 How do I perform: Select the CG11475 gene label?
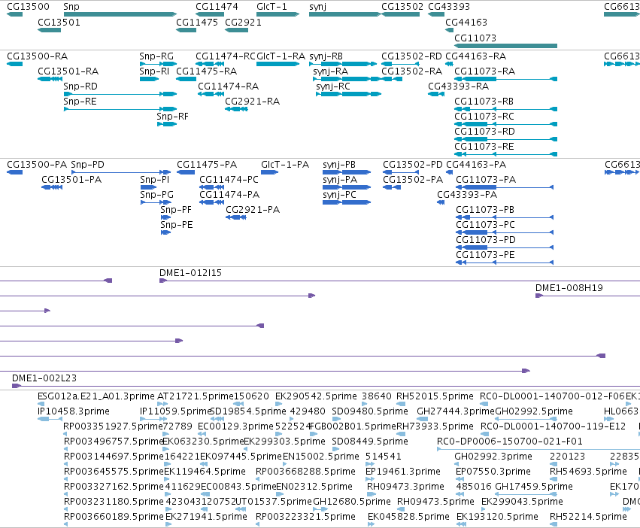pos(197,22)
